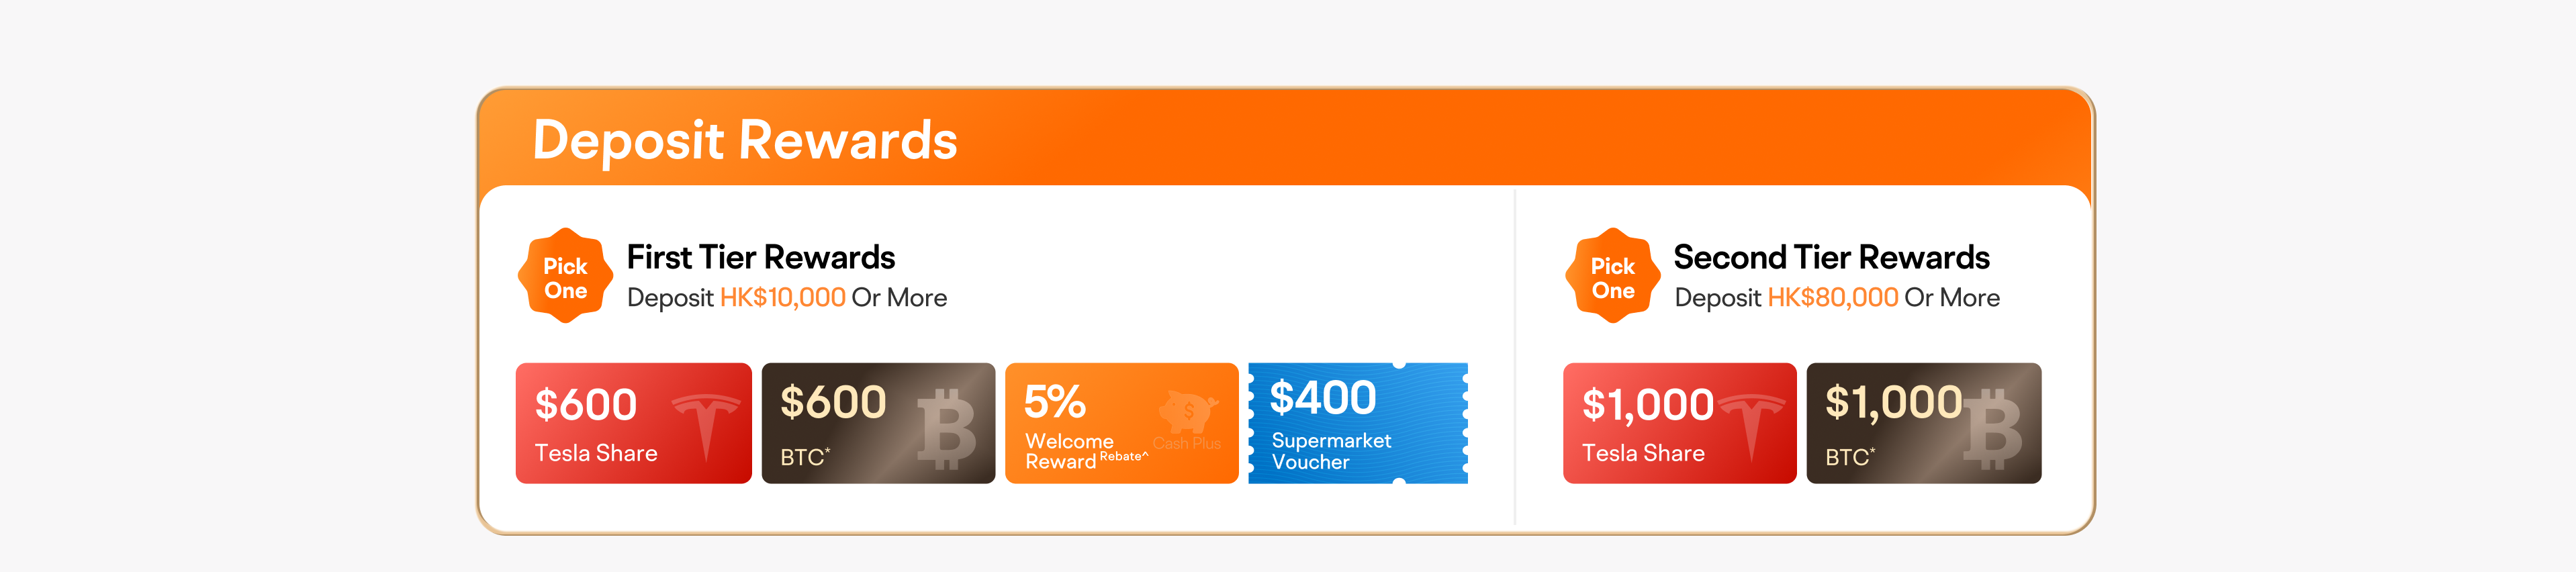Click the Cash Plus label text
This screenshot has height=572, width=2576.
(x=1186, y=443)
